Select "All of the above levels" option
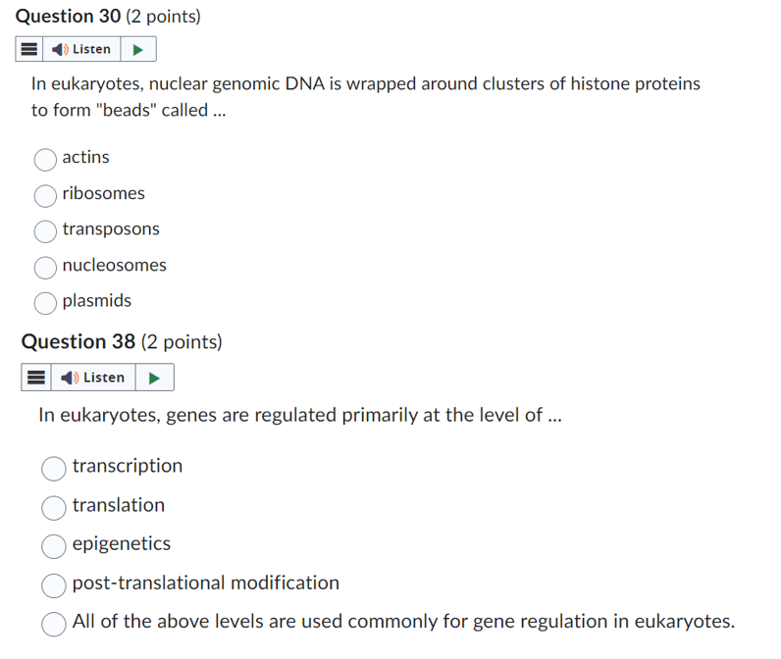This screenshot has height=659, width=781. click(54, 624)
